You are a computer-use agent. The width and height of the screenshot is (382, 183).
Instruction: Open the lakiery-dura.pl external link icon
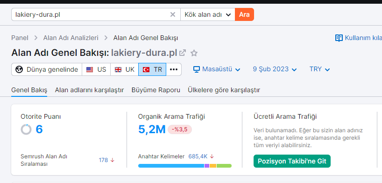point(183,53)
